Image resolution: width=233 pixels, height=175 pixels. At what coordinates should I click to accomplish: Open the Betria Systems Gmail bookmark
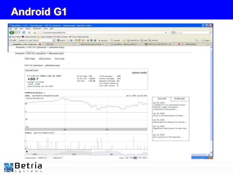pyautogui.click(x=61, y=37)
